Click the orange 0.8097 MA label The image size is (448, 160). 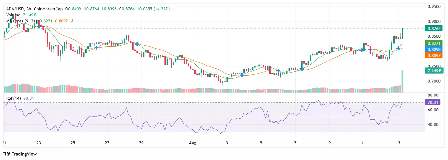[x=434, y=55]
